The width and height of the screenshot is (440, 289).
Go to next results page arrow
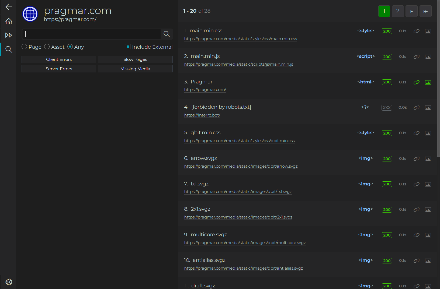411,11
